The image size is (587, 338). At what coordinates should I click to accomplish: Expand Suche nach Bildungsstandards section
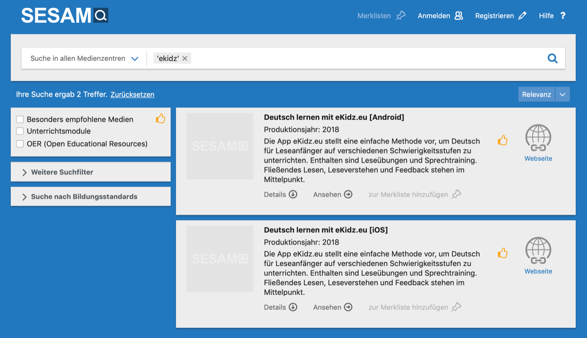coord(90,197)
